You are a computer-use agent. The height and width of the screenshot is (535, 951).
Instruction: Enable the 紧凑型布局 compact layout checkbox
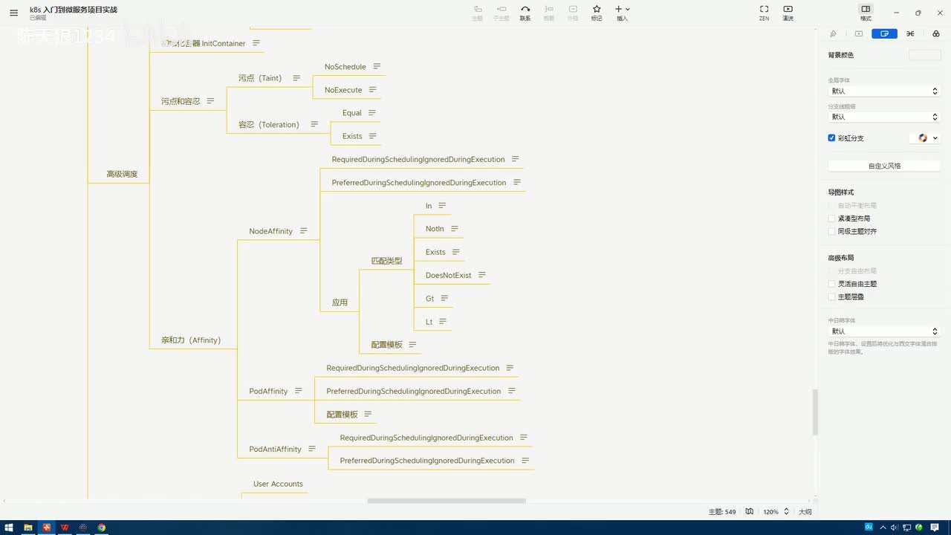click(832, 218)
